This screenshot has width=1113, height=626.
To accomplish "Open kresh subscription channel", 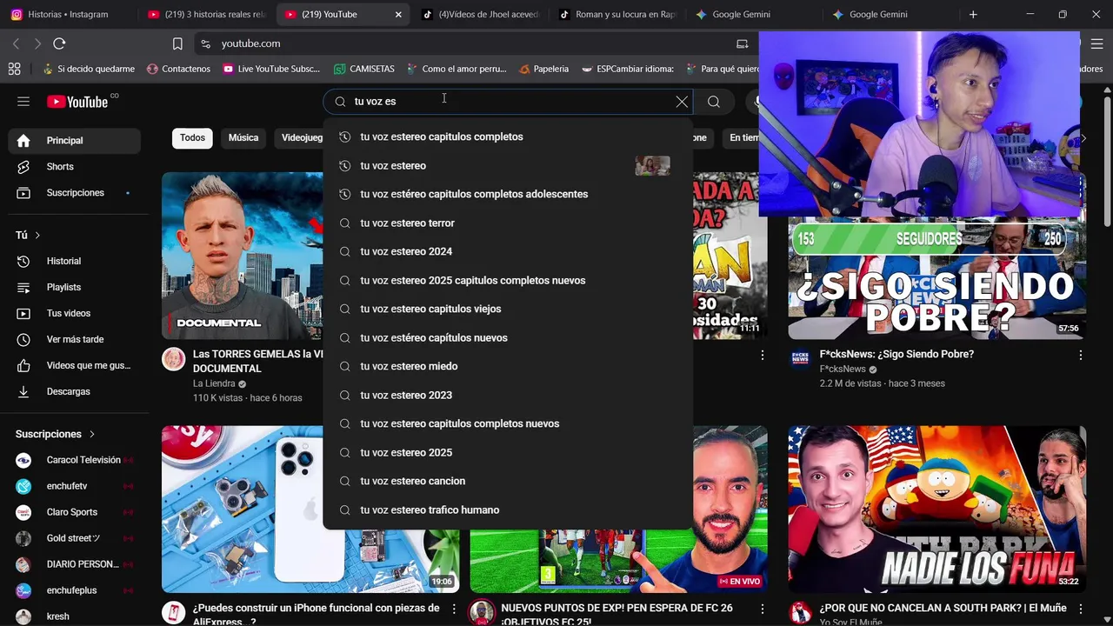I will click(x=74, y=616).
